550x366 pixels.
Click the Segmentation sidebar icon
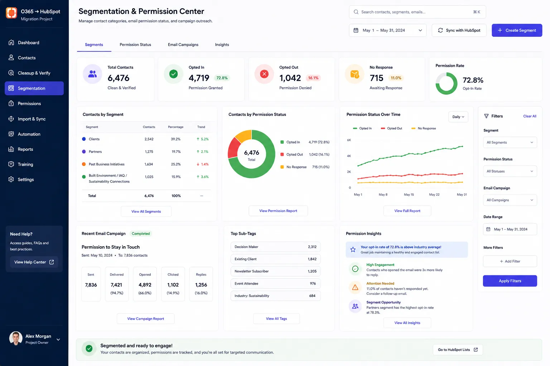click(11, 88)
